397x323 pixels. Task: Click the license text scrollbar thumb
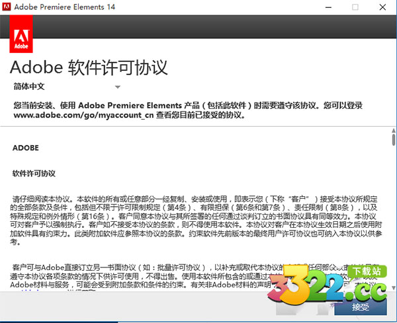(391, 140)
